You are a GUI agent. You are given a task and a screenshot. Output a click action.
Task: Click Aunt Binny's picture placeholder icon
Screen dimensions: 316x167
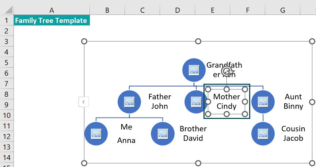(263, 102)
